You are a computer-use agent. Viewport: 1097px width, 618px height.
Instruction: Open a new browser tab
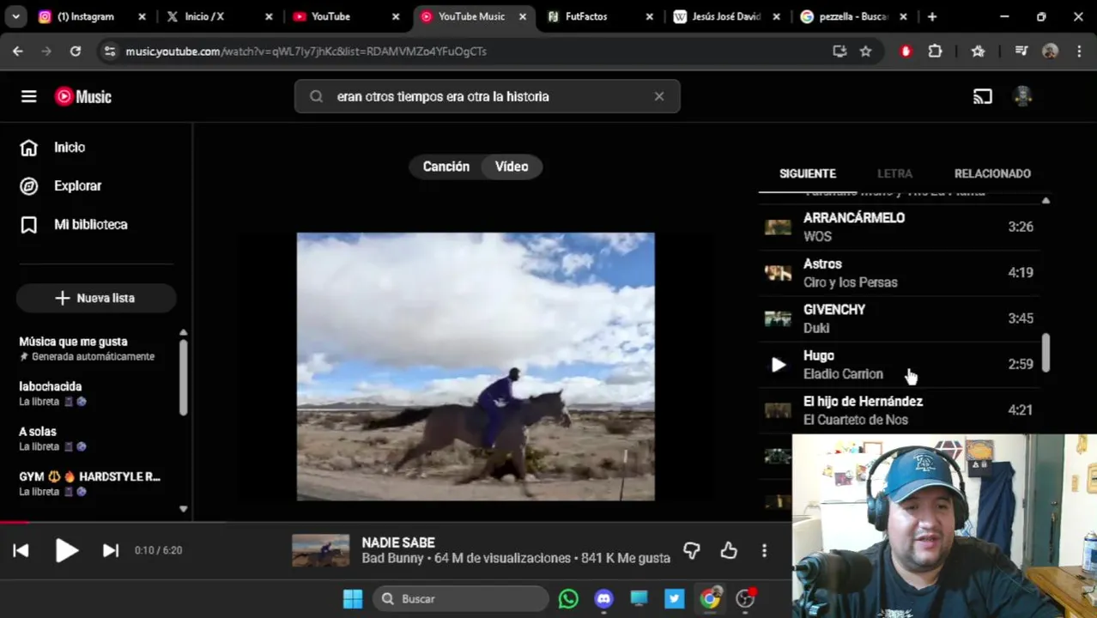tap(932, 16)
